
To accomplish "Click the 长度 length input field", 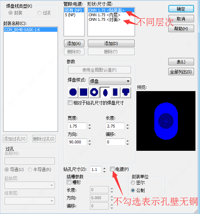I will [115, 126].
